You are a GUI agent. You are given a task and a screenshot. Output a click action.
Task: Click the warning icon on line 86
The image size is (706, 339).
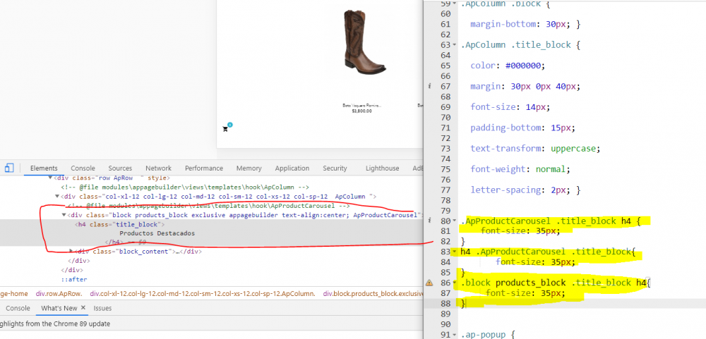pyautogui.click(x=429, y=283)
